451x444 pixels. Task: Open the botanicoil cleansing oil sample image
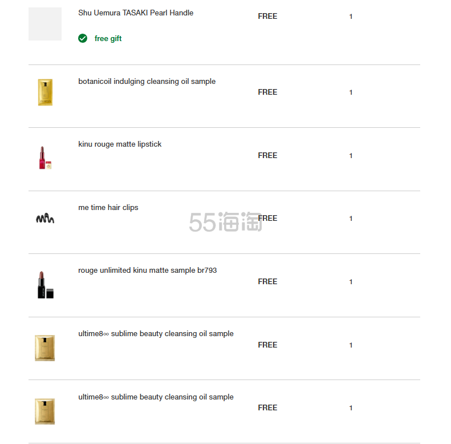45,92
